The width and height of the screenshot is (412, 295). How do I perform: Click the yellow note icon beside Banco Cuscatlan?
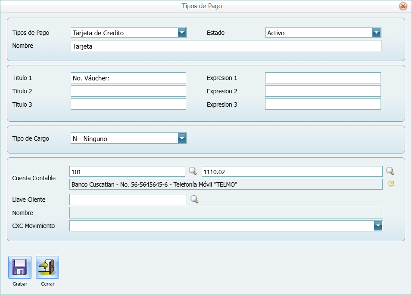(x=391, y=184)
